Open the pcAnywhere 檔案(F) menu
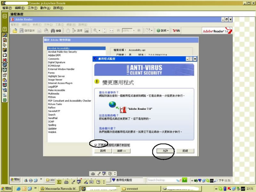Screen dimensions: 256x192 [7, 8]
